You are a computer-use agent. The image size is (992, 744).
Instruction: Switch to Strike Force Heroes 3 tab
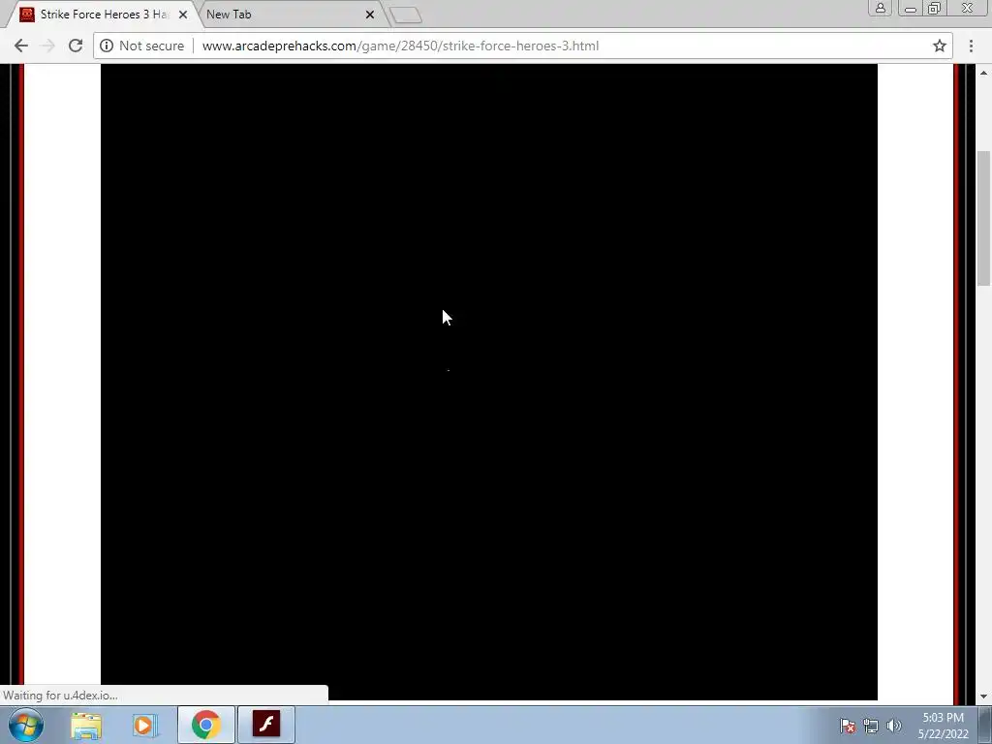(105, 14)
